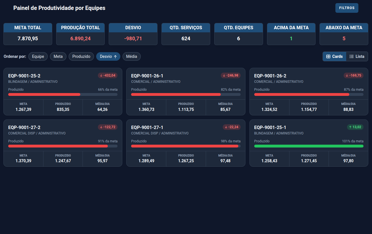372x234 pixels.
Task: Switch to Lista view
Action: 357,56
